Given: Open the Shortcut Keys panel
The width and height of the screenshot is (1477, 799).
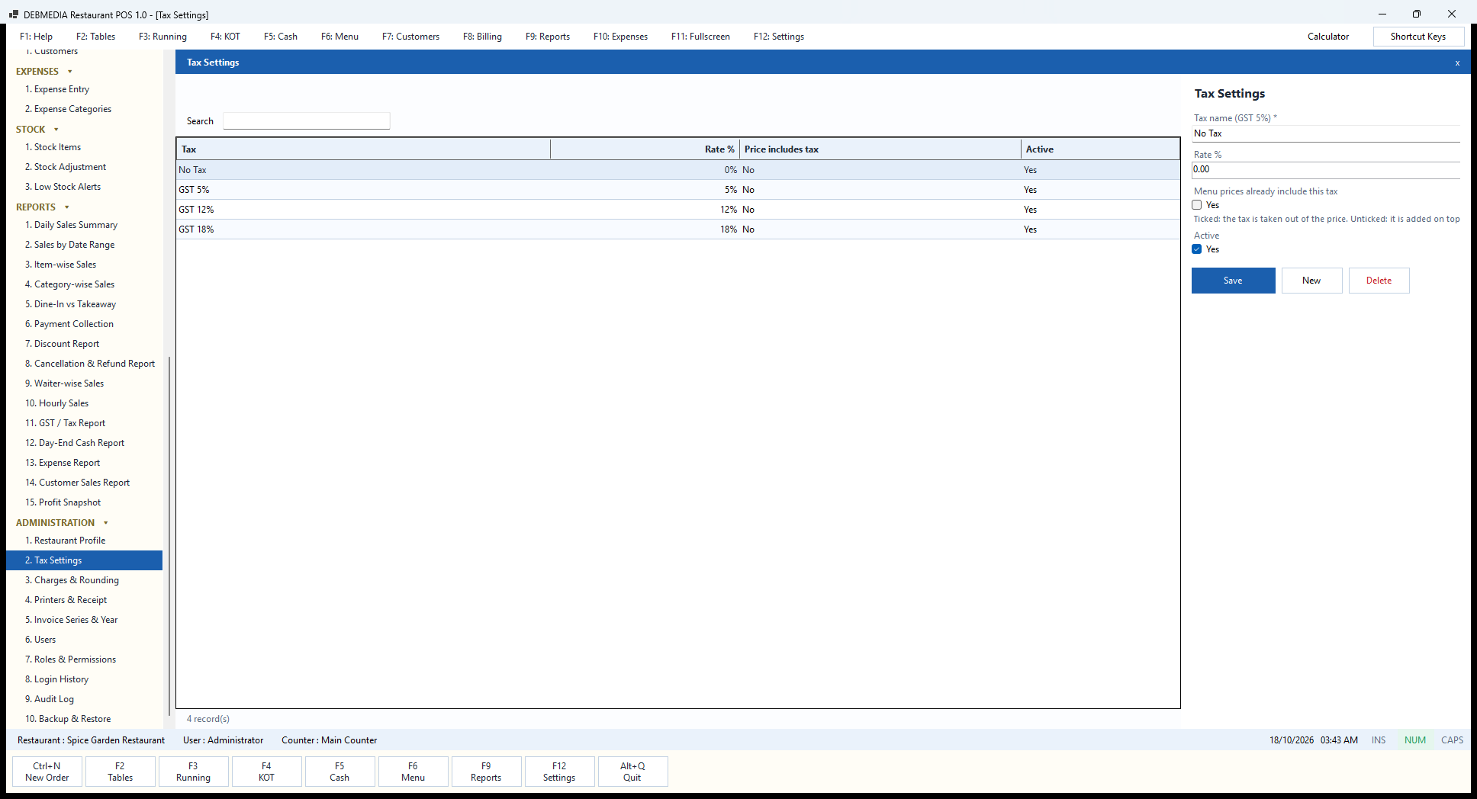Looking at the screenshot, I should (x=1418, y=37).
